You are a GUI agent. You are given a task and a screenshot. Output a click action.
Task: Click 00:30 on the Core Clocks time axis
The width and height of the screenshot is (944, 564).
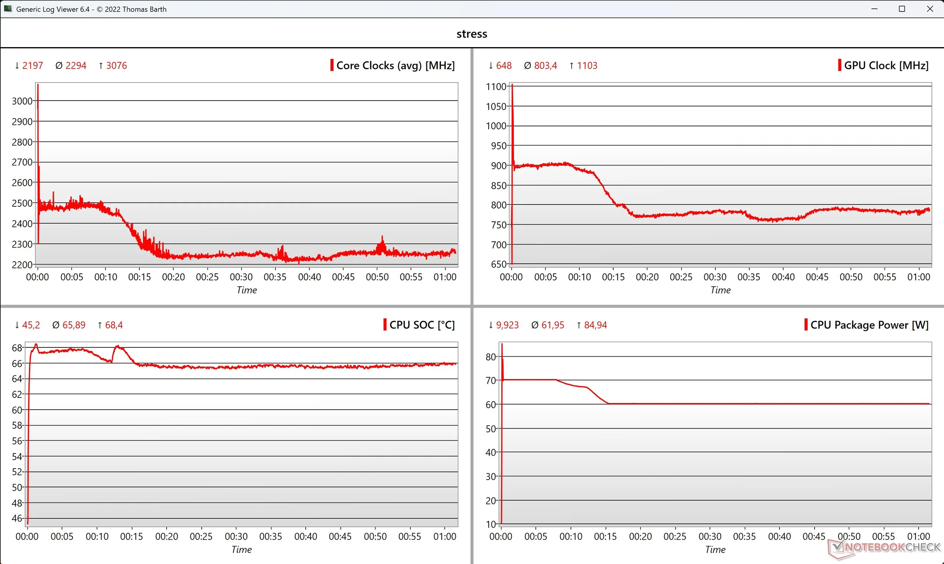click(241, 277)
